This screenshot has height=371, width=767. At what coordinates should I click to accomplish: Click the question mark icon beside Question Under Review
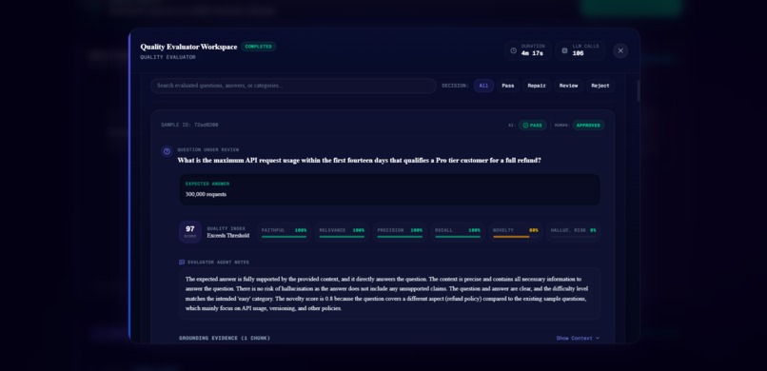tap(167, 151)
